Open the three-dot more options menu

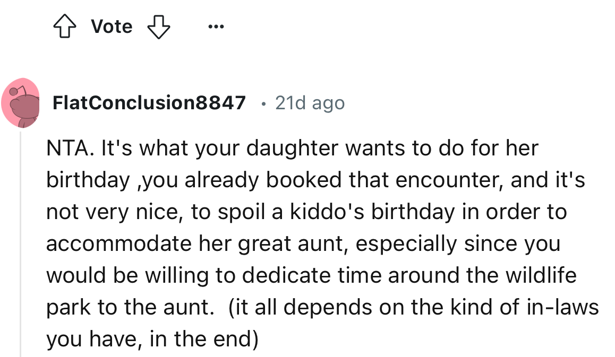[x=216, y=26]
